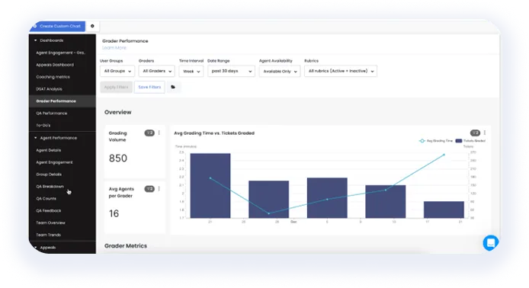Collapse the Agent Performance sidebar section
Image resolution: width=529 pixels, height=288 pixels.
56,138
